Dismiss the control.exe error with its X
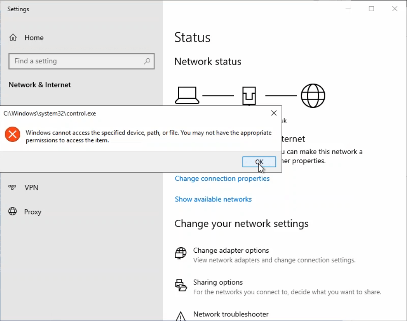 coord(274,113)
